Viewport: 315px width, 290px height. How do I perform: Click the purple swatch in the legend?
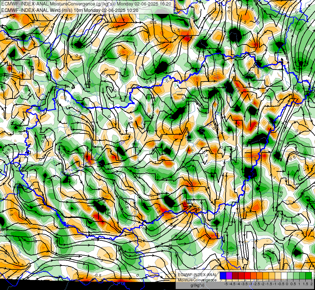point(229,275)
